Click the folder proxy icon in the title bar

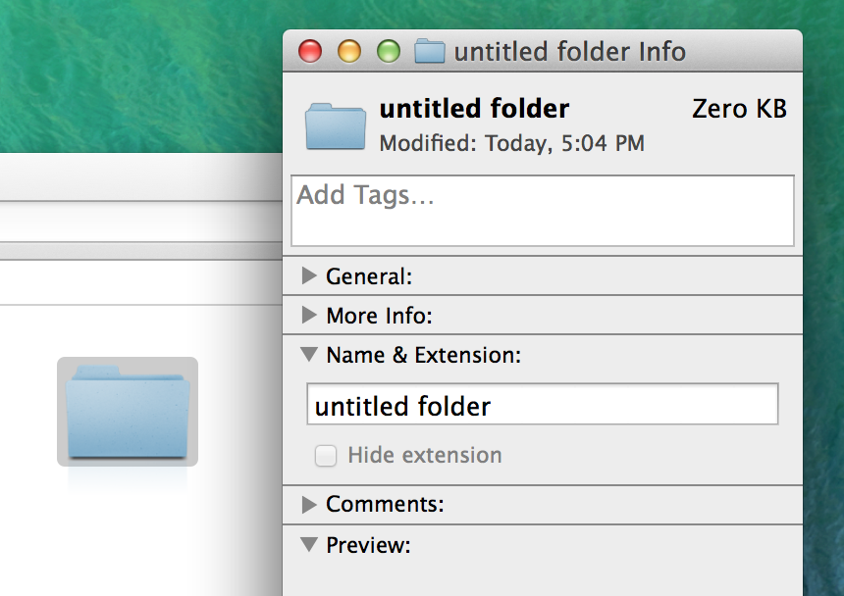tap(430, 51)
